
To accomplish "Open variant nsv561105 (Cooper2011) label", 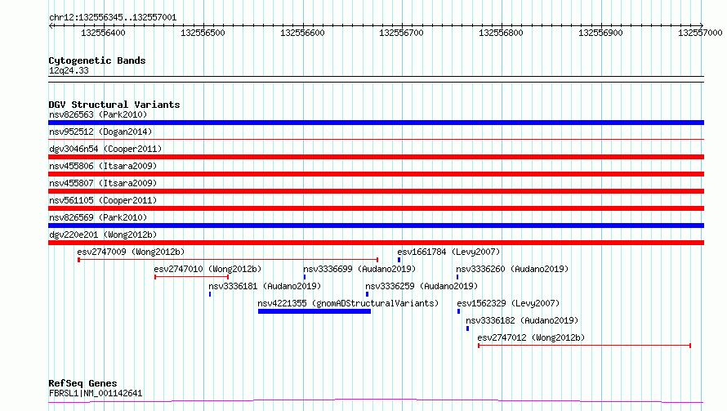I will [x=103, y=200].
